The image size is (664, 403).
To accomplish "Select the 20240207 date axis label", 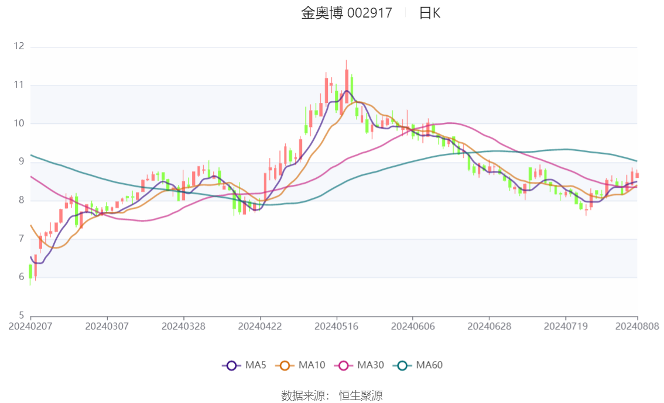I will click(30, 326).
